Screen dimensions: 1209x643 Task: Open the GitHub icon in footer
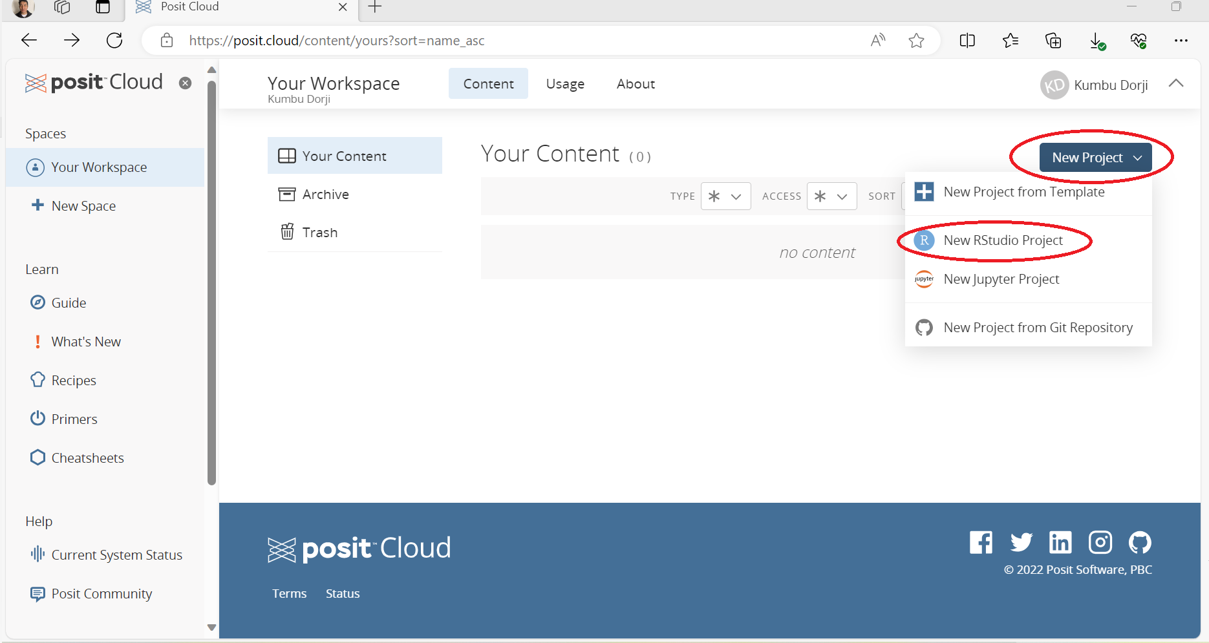[x=1139, y=542]
